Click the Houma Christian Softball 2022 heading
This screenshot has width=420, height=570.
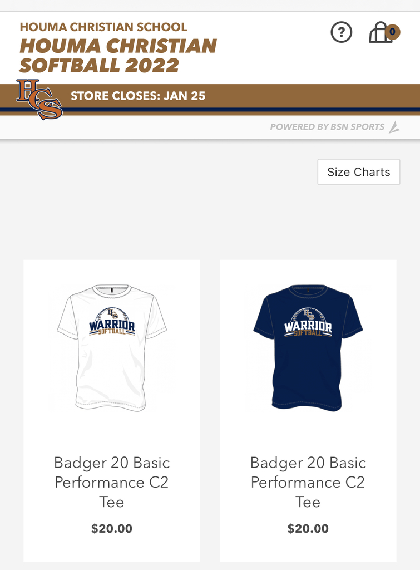[118, 56]
